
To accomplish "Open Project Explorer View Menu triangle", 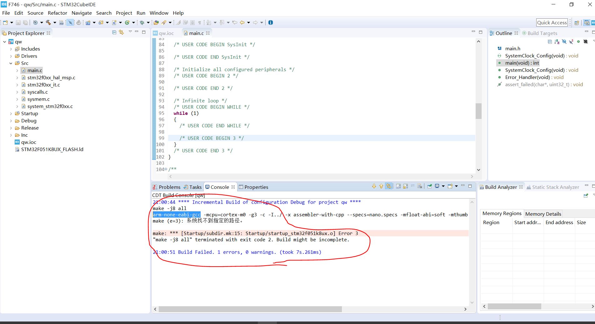I will pos(130,32).
